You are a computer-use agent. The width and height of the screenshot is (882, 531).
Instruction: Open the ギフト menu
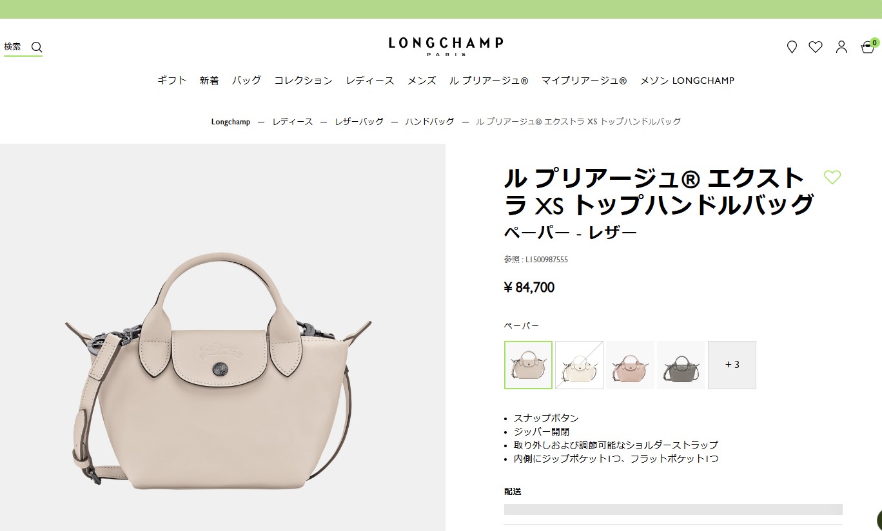(x=172, y=81)
